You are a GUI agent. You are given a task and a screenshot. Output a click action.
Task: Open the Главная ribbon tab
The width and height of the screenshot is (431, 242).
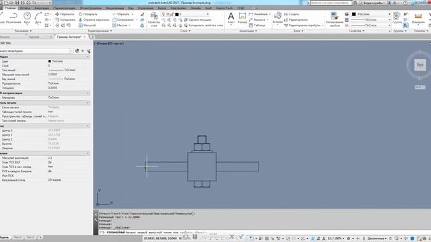(x=11, y=8)
